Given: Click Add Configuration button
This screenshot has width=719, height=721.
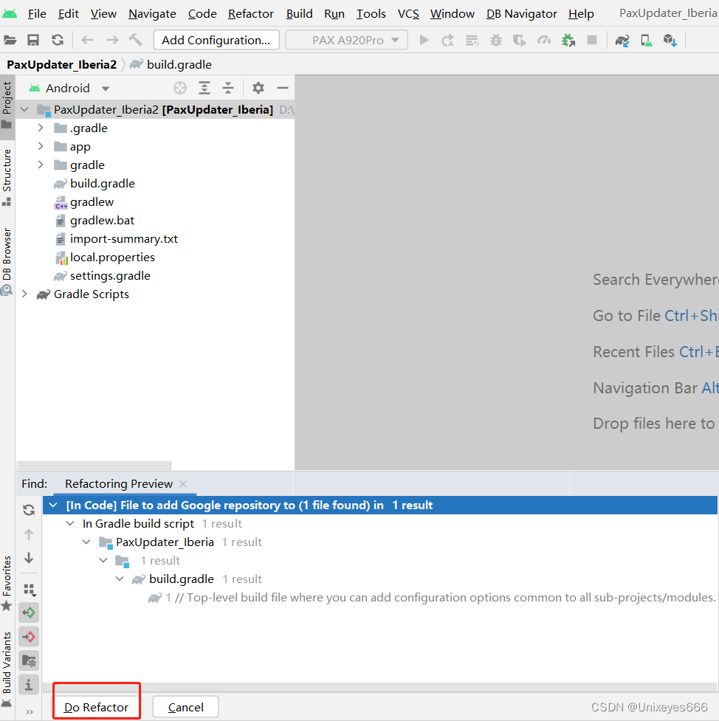Looking at the screenshot, I should (216, 40).
